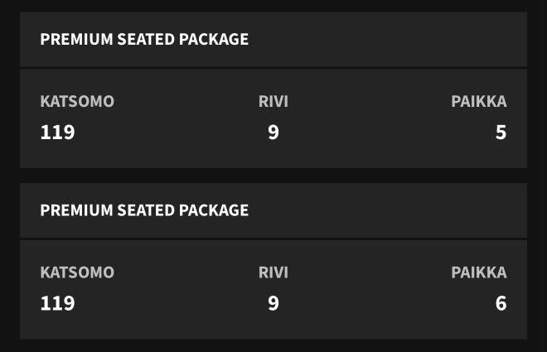Open the seat 5 ticket details card
Image resolution: width=547 pixels, height=352 pixels.
point(273,118)
